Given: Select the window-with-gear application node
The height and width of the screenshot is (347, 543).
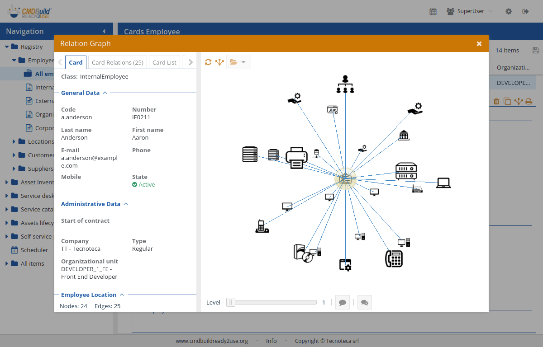Looking at the screenshot, I should tap(345, 265).
